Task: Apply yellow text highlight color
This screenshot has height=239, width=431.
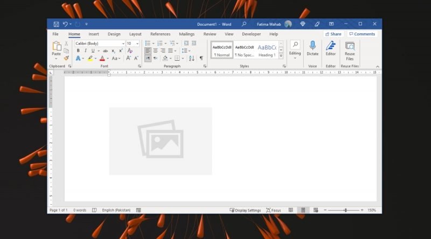Action: click(90, 59)
